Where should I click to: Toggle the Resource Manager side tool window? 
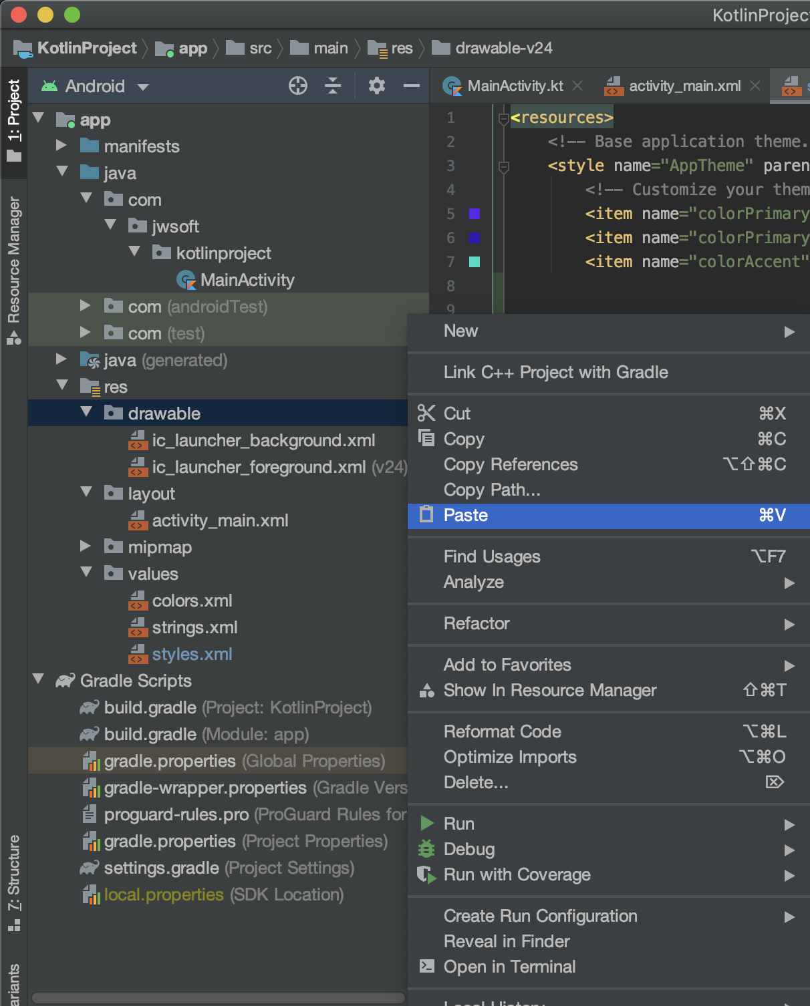click(x=14, y=271)
